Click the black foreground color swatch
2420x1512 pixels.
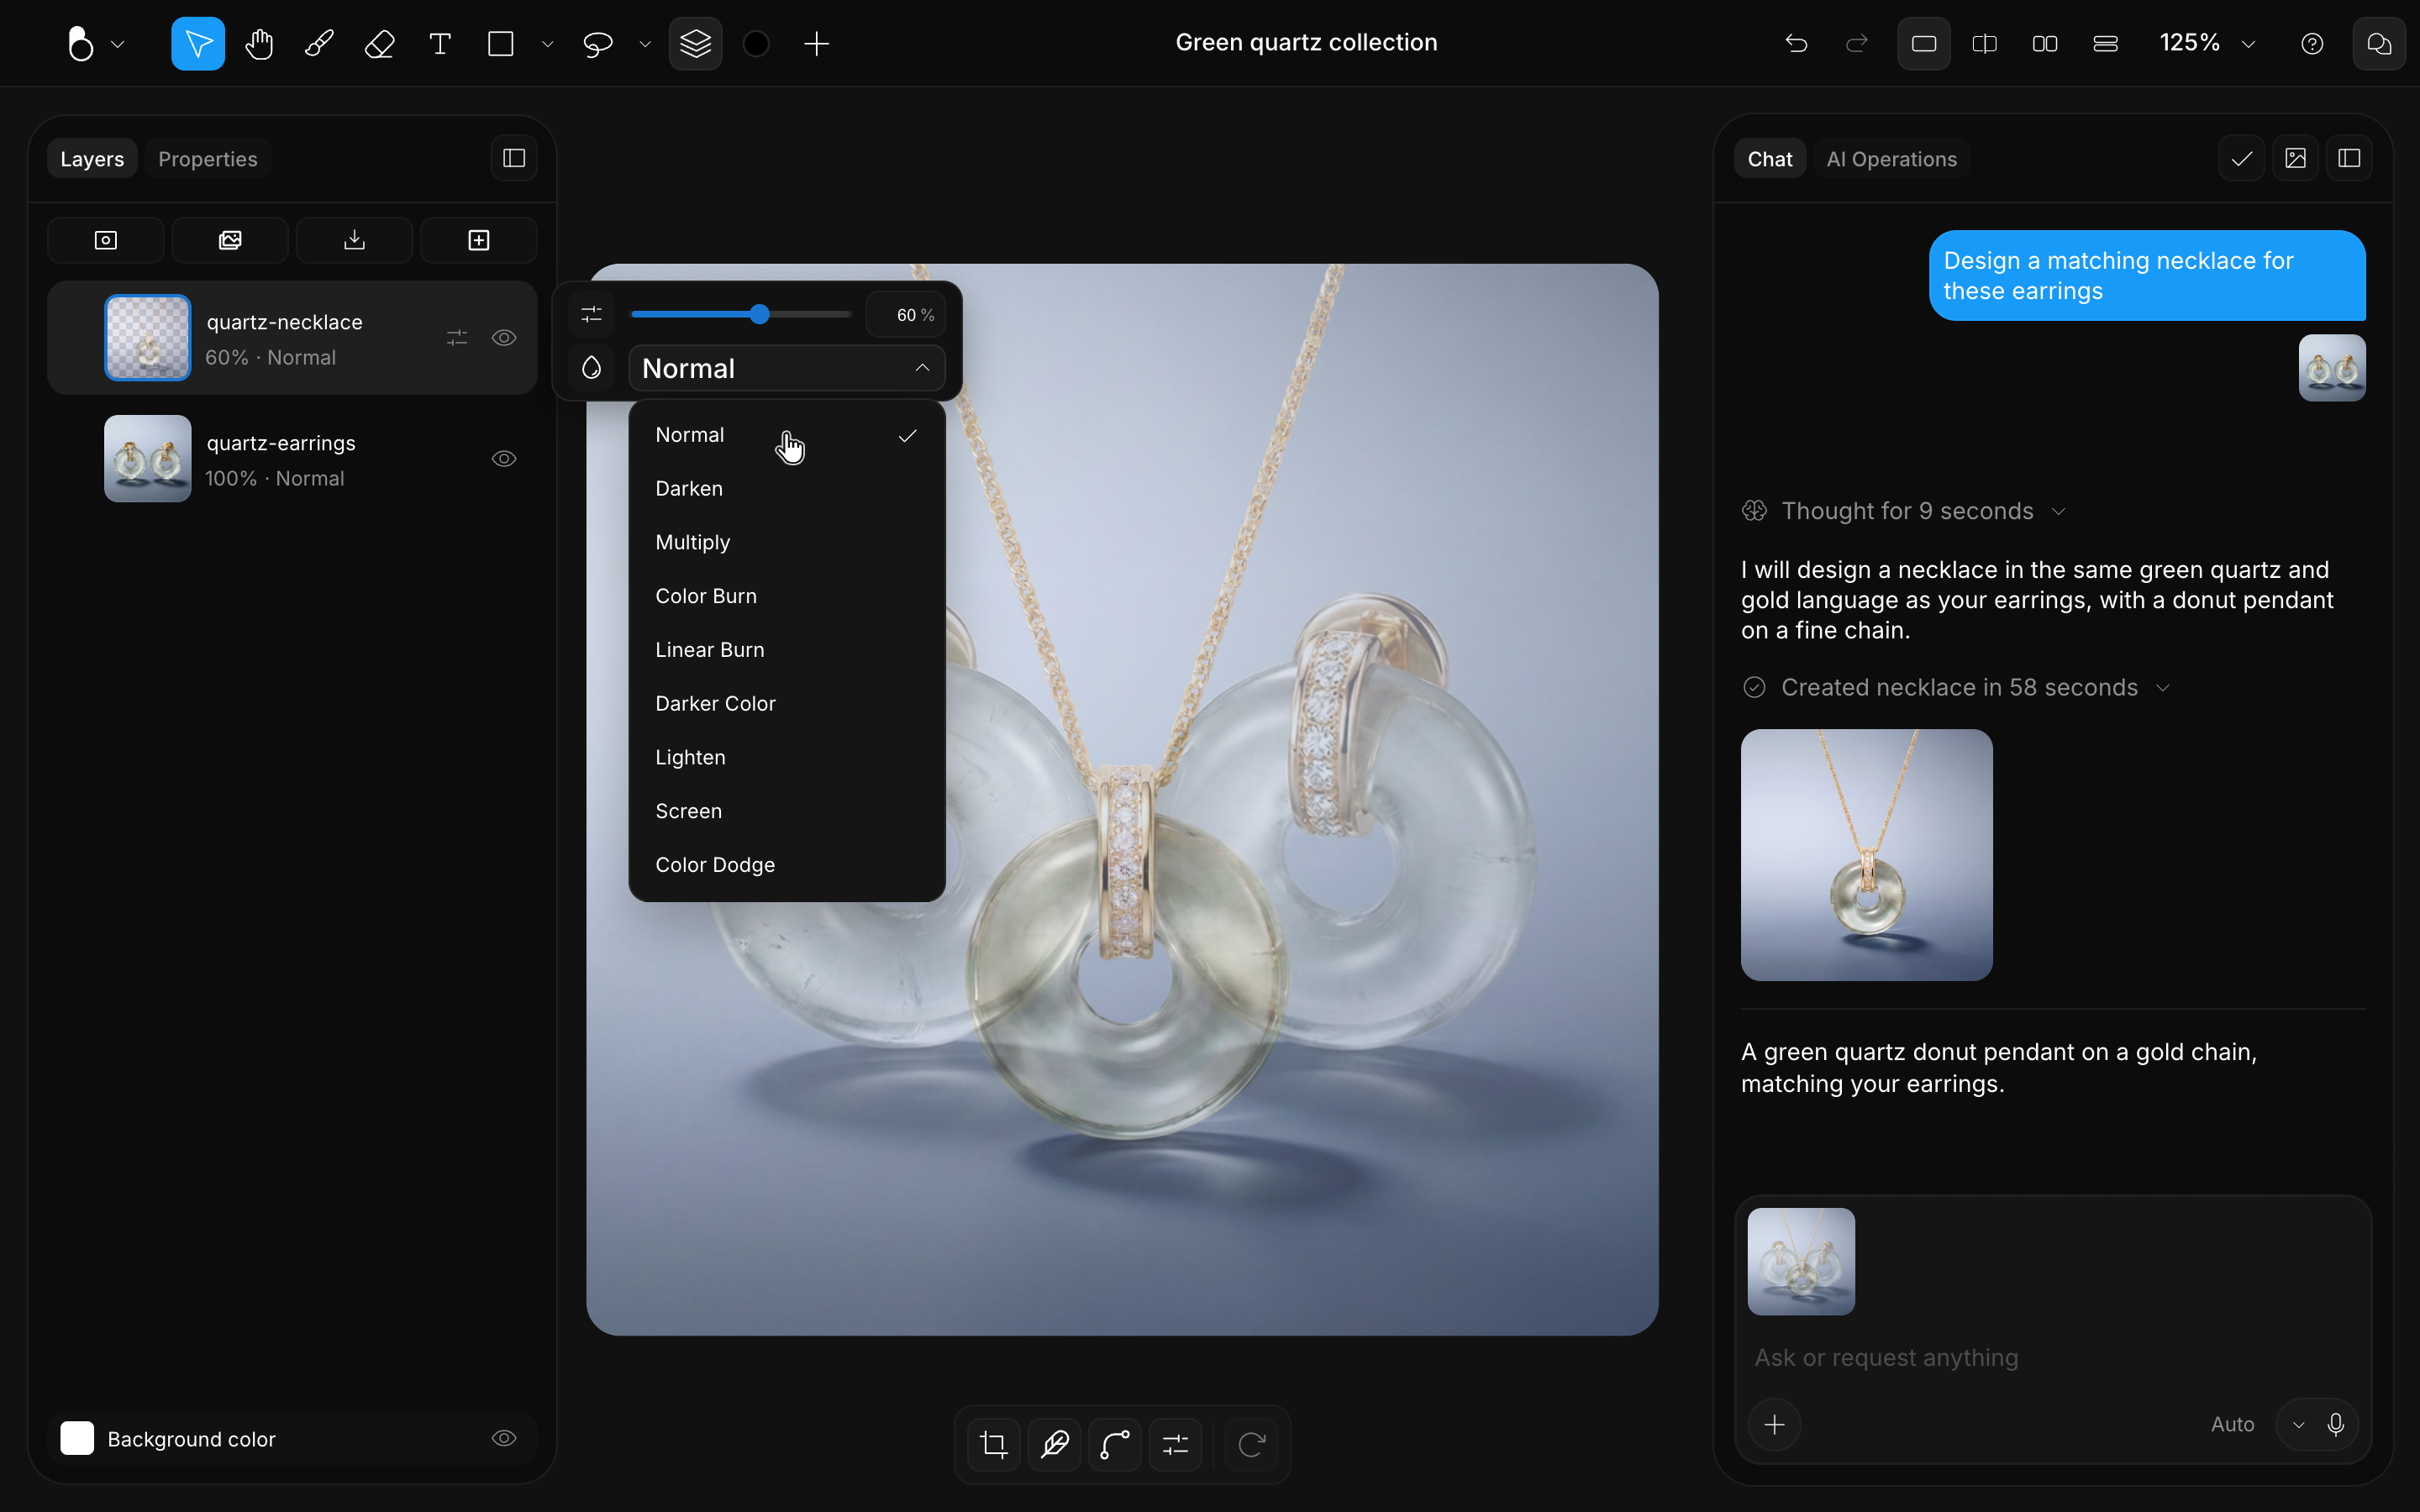757,44
